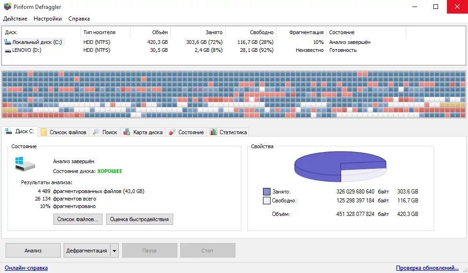Screen dimensions: 468x273
Task: Click the 451 328 077 824 bytes value
Action: pyautogui.click(x=355, y=214)
